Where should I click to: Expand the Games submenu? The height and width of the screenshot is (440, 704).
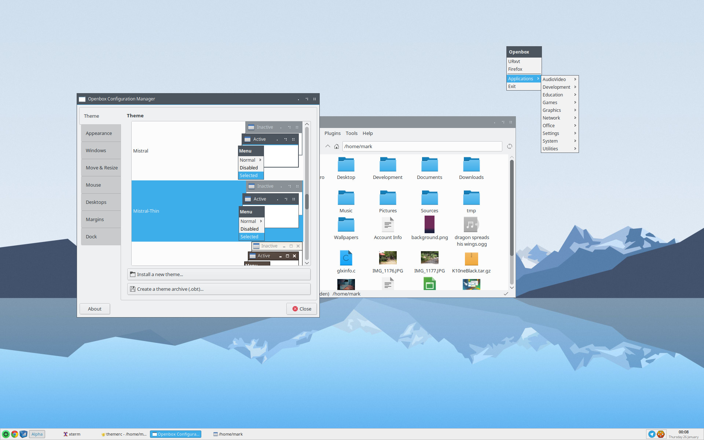tap(560, 102)
